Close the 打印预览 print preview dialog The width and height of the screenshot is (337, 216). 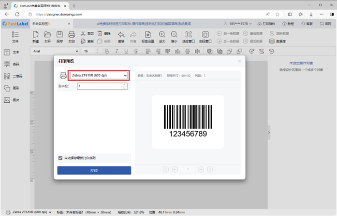(239, 61)
